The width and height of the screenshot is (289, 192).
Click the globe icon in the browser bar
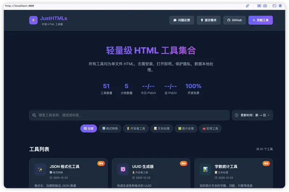280,6
